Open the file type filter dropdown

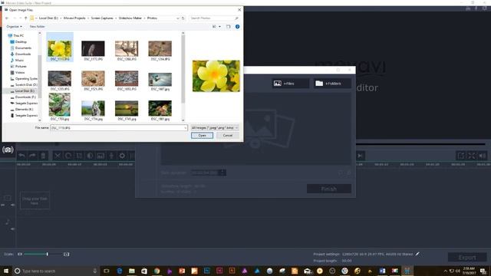215,128
